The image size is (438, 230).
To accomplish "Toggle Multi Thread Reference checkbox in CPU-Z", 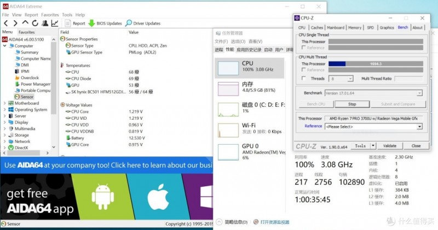I will (x=304, y=70).
